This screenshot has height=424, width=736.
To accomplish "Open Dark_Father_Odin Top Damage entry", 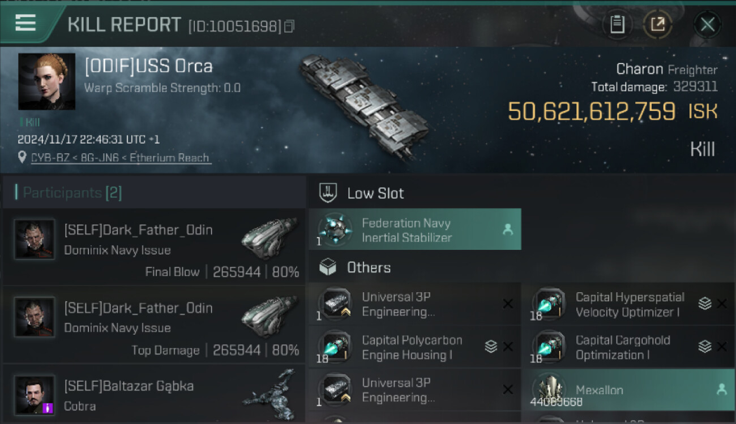I will pos(154,325).
